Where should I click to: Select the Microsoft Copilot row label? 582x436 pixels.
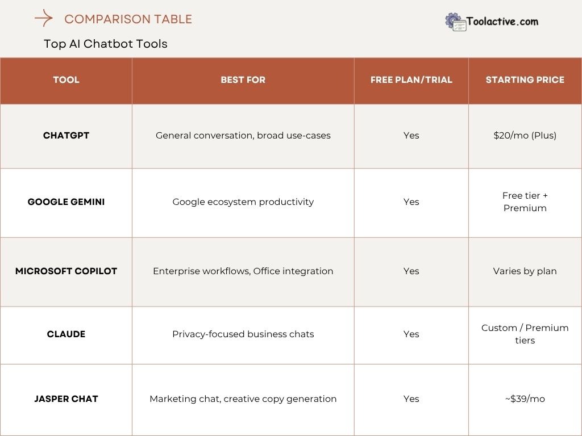click(x=66, y=271)
